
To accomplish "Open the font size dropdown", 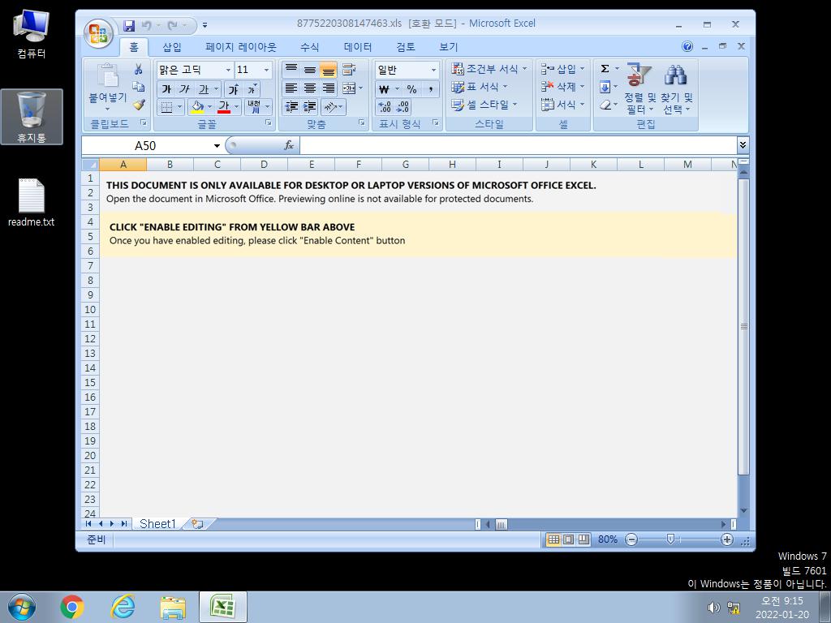I will coord(266,70).
